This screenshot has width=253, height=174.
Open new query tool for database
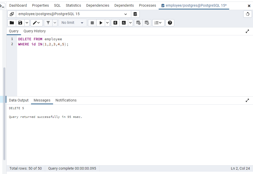coord(135,14)
